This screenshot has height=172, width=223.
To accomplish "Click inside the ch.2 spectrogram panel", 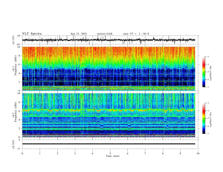I will pyautogui.click(x=108, y=115).
